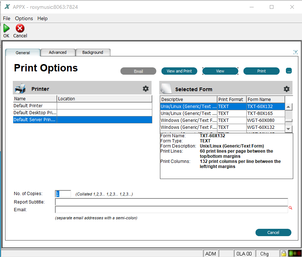Viewport: 302px width, 257px height.
Task: Click the Print button
Action: (x=261, y=71)
